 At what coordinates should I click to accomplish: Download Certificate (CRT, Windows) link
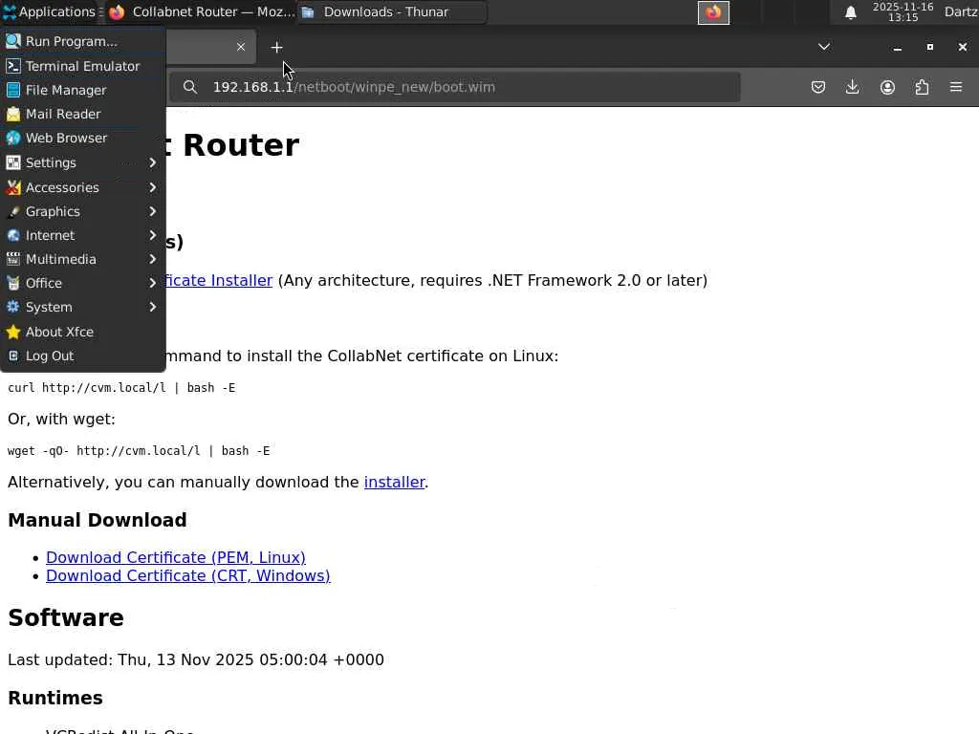[x=188, y=575]
